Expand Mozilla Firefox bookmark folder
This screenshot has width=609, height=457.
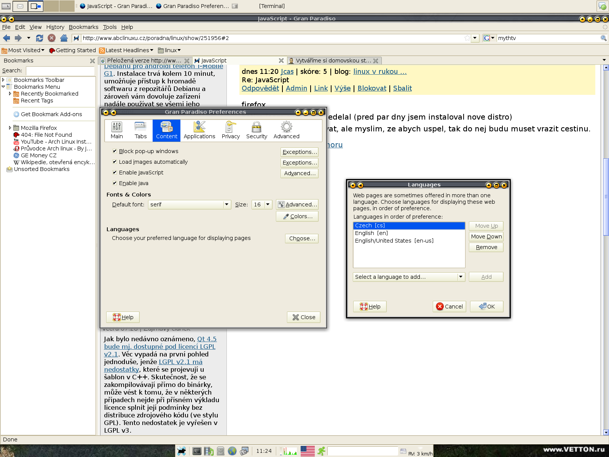(x=10, y=128)
